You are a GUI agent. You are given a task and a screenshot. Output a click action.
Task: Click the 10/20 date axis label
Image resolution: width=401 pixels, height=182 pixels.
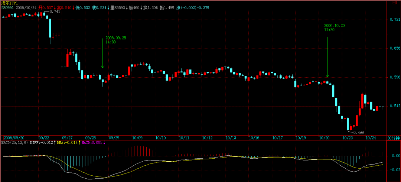(325, 138)
